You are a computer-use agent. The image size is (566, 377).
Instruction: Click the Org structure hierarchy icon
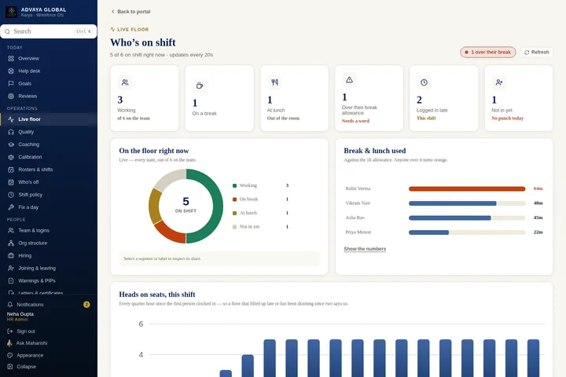(11, 243)
